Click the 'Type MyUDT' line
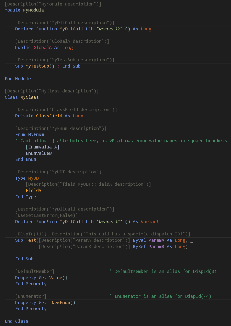231x326 pixels. [28, 178]
